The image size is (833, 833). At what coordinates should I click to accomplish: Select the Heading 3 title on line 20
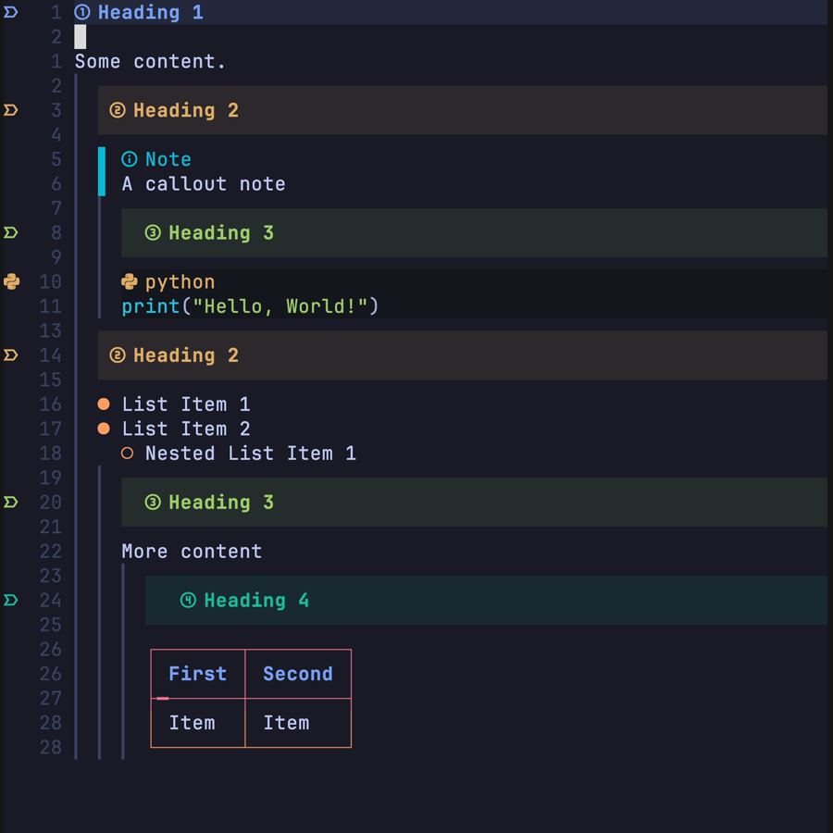tap(220, 503)
